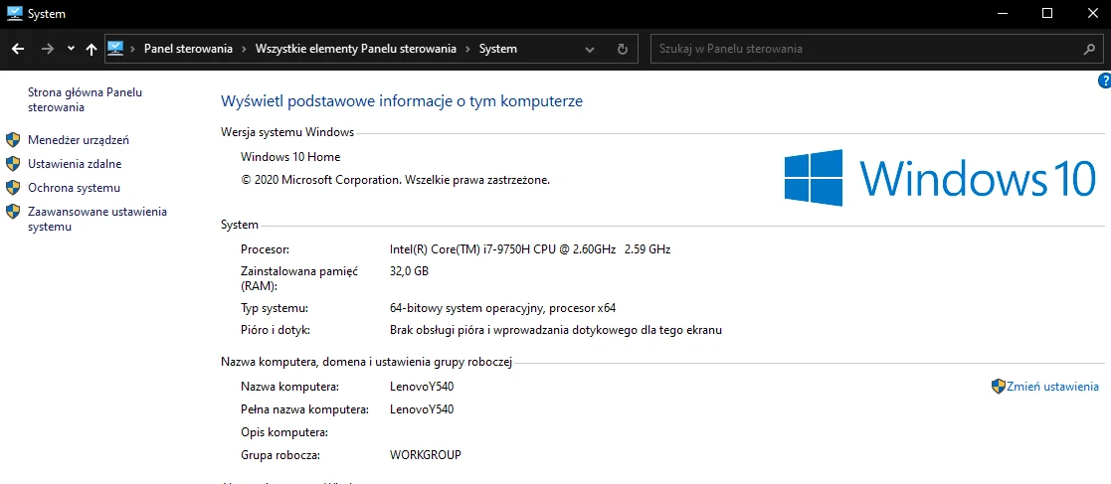Open Strona główna Panelu sterowania link
1111x484 pixels.
pos(85,99)
